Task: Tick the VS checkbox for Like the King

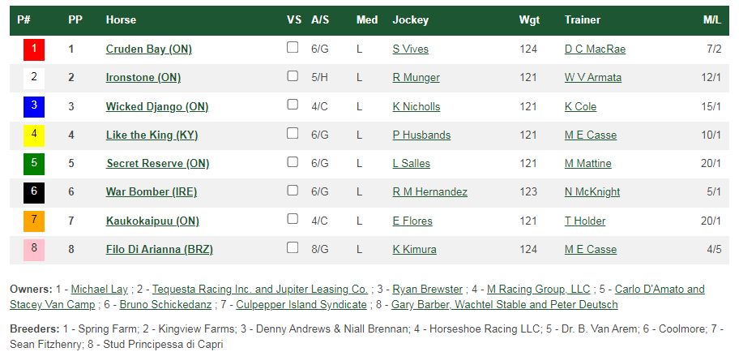Action: tap(293, 133)
